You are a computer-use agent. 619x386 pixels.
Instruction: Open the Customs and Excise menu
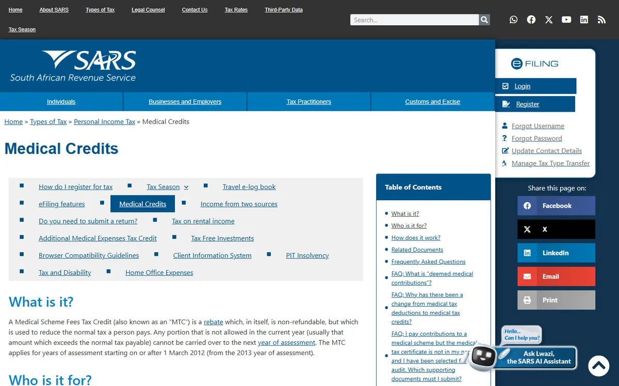pos(432,102)
